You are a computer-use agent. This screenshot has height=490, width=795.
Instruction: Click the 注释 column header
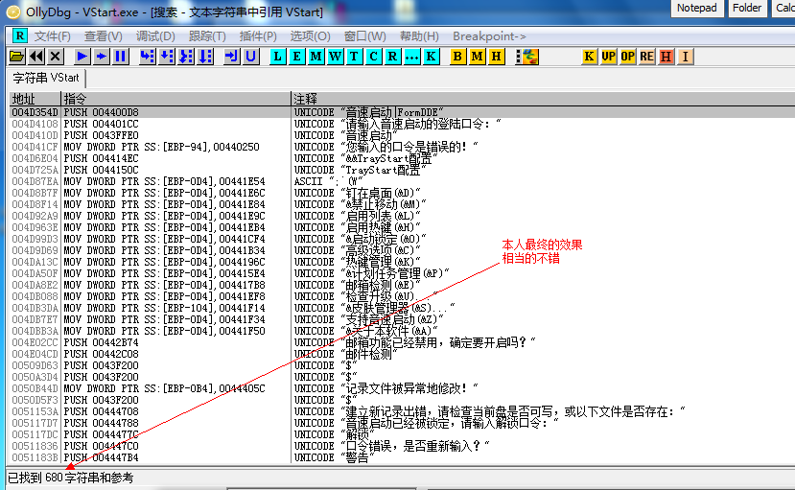tap(543, 99)
